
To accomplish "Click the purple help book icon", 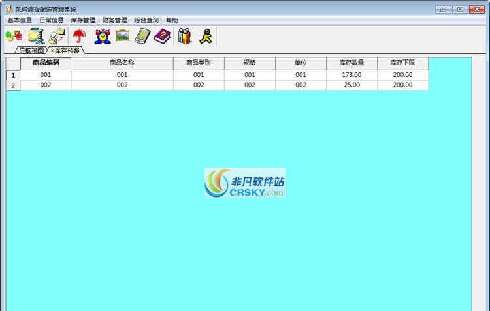I will [162, 37].
